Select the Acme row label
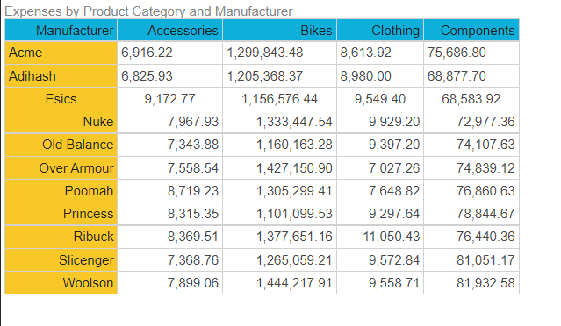This screenshot has height=326, width=561. [x=61, y=53]
